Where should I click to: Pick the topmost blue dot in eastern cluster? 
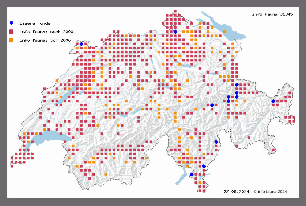pos(237,85)
